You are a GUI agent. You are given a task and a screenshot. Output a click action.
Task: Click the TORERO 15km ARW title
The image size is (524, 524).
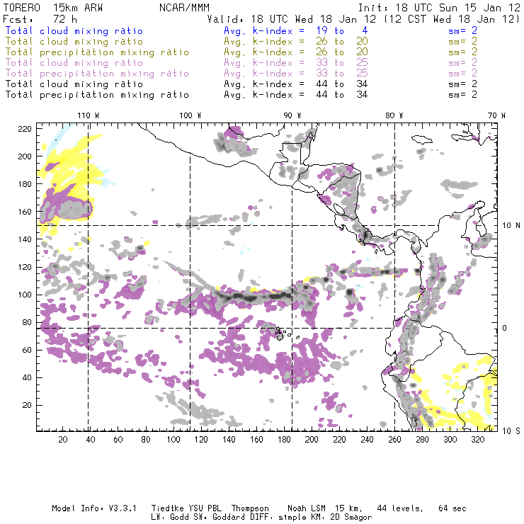pos(53,8)
